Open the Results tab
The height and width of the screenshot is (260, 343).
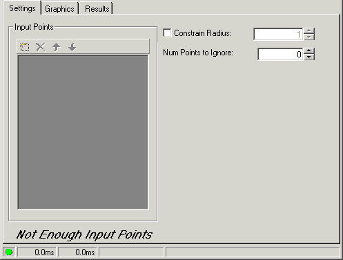(97, 9)
